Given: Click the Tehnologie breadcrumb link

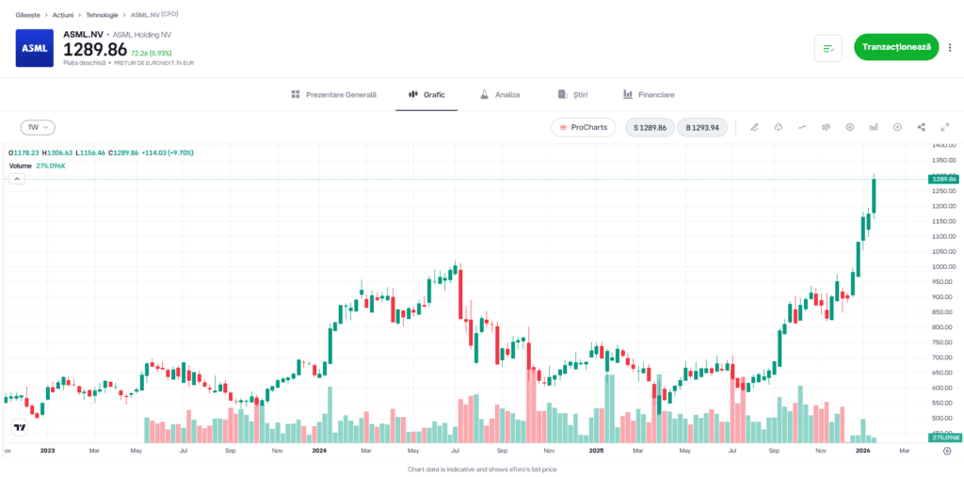Looking at the screenshot, I should coord(102,15).
